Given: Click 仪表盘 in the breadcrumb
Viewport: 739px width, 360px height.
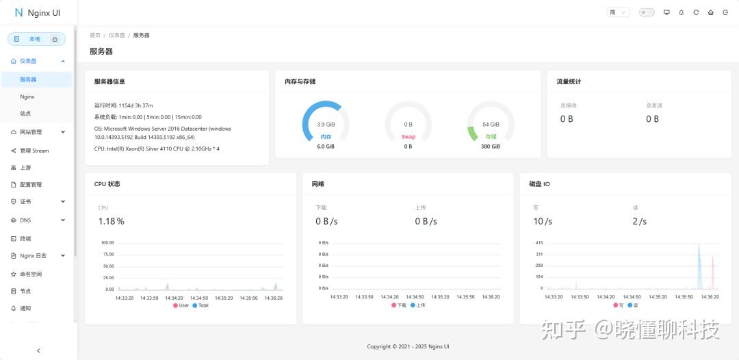Looking at the screenshot, I should pos(117,36).
